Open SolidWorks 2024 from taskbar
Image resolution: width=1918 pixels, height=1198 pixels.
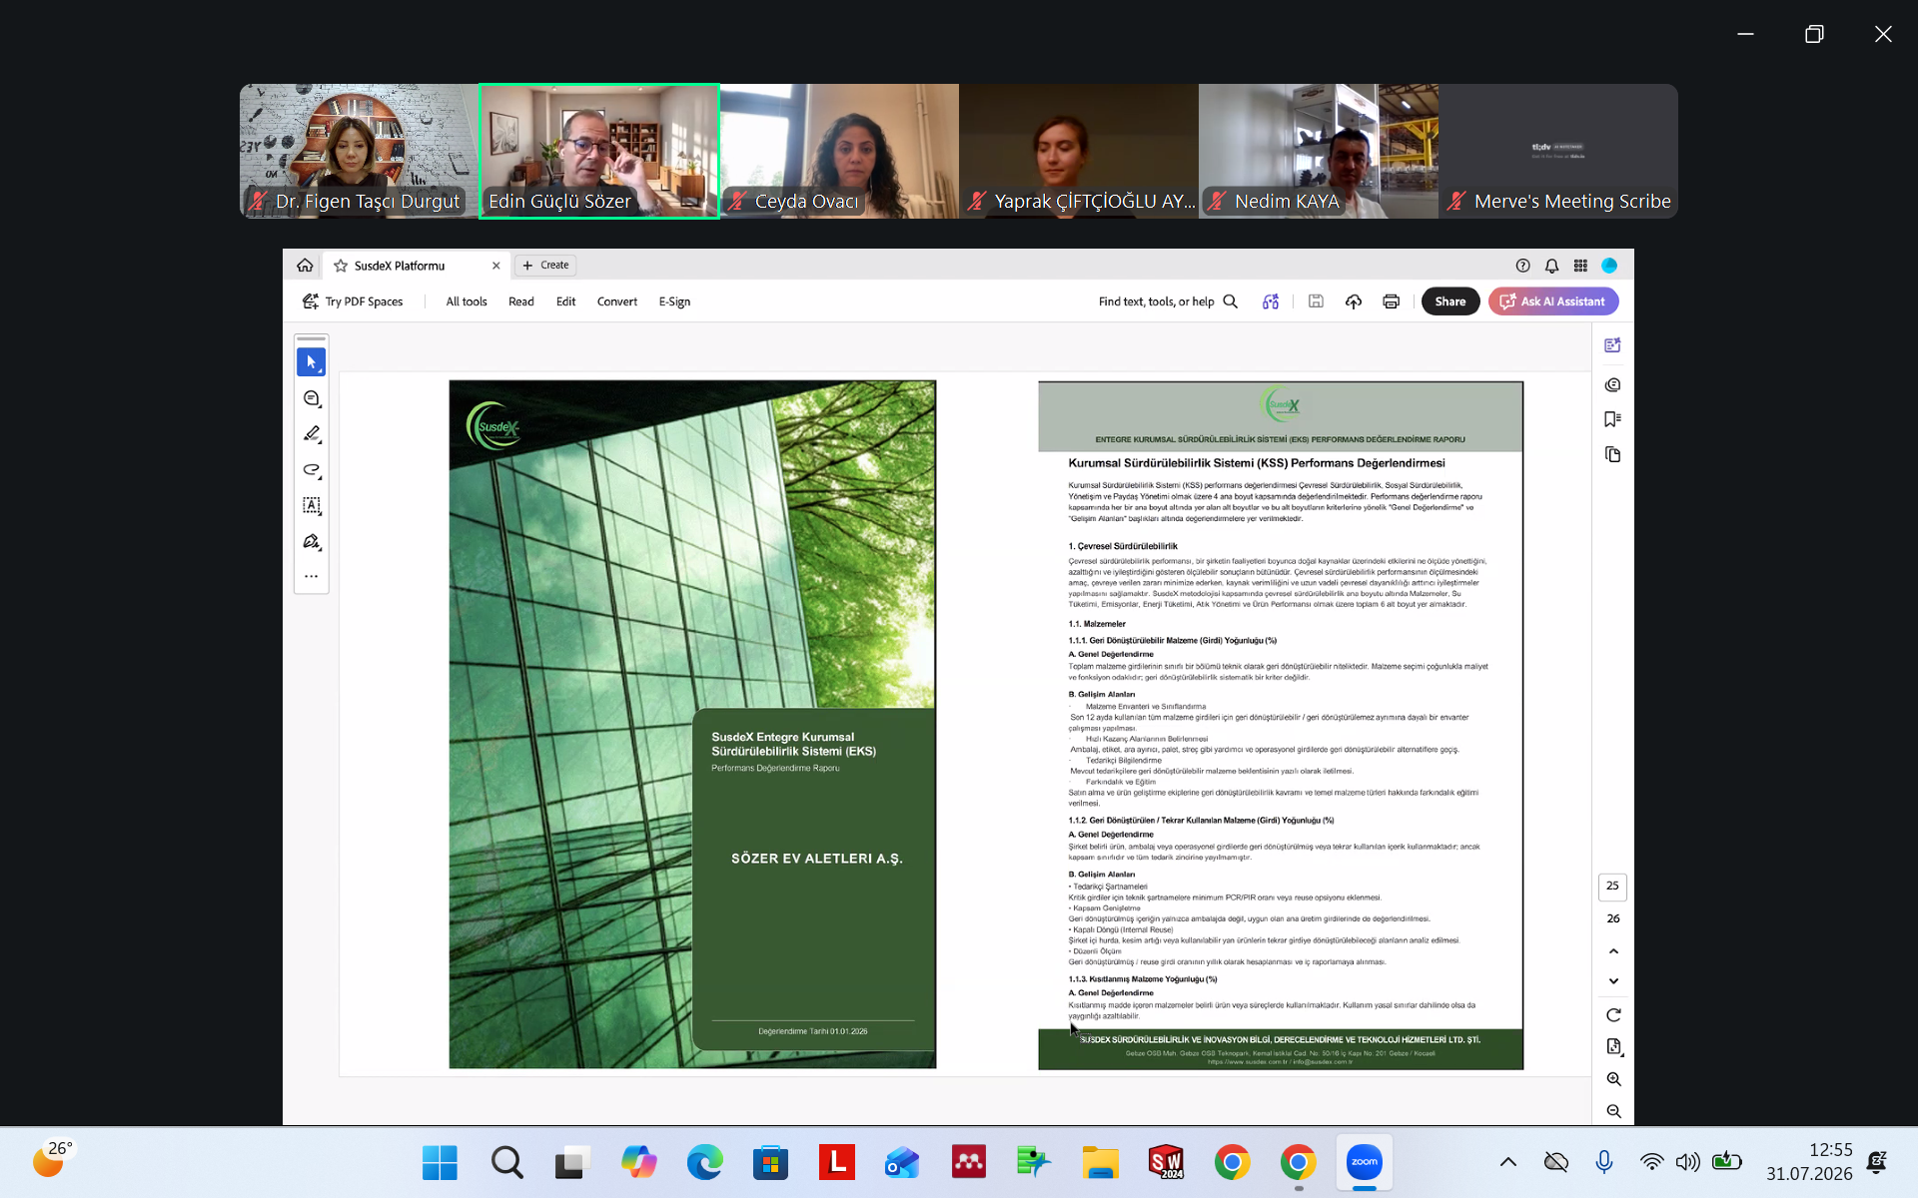tap(1166, 1162)
